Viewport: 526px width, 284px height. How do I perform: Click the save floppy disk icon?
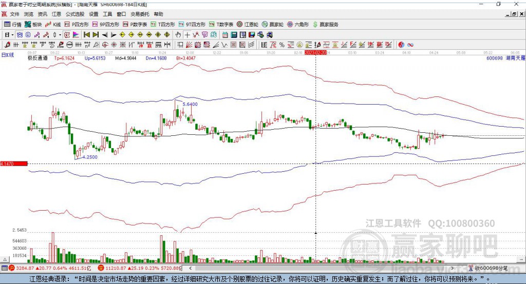(x=252, y=35)
